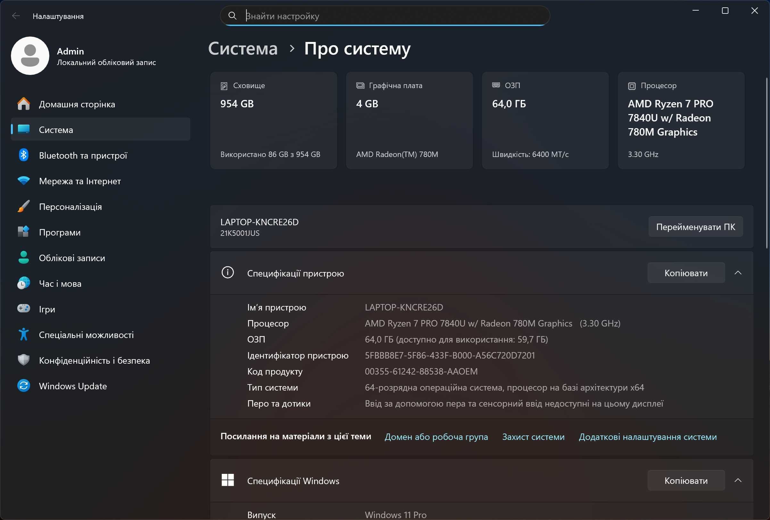Click the search magnifier icon
This screenshot has width=770, height=520.
[232, 16]
